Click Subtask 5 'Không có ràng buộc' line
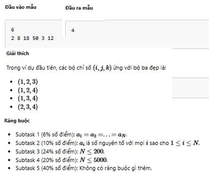 (84, 168)
